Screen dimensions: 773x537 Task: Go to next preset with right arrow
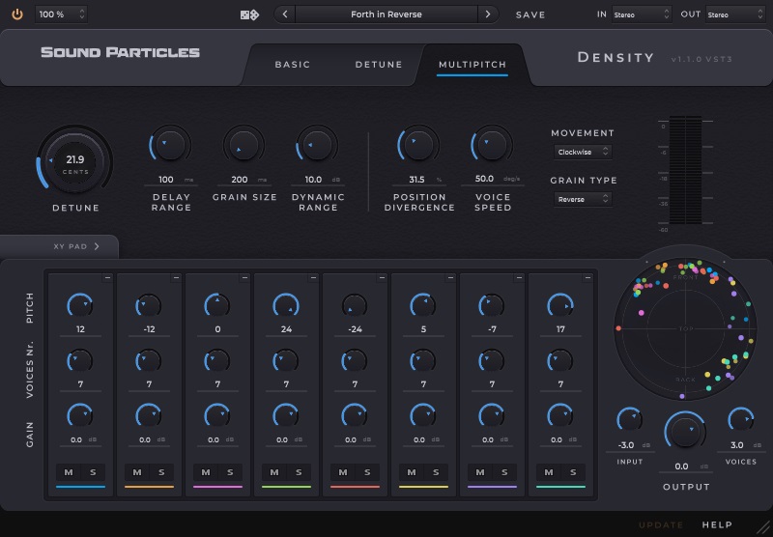pos(489,14)
